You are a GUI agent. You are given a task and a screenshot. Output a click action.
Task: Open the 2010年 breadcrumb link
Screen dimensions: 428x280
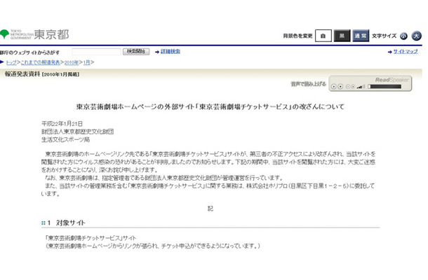coord(72,62)
